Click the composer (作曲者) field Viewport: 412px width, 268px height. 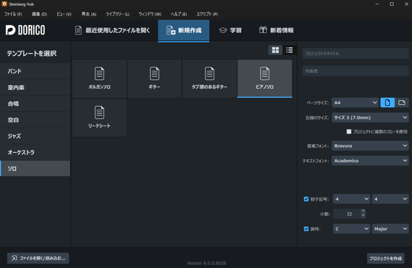coord(355,71)
